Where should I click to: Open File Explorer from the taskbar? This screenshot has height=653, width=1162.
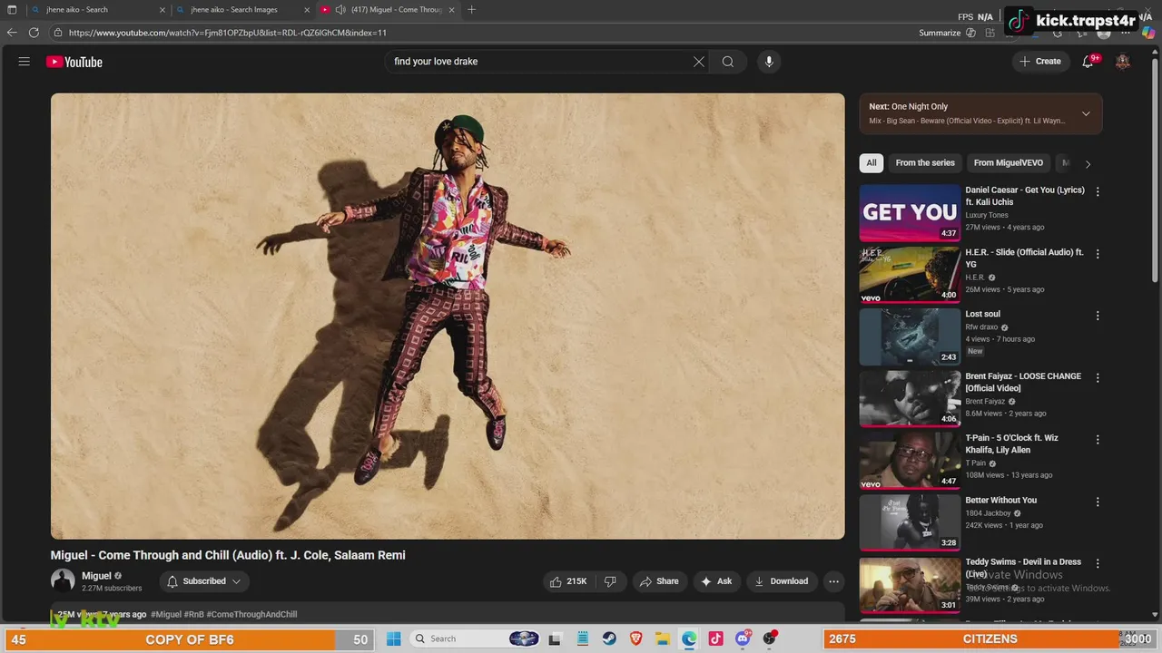pyautogui.click(x=663, y=638)
